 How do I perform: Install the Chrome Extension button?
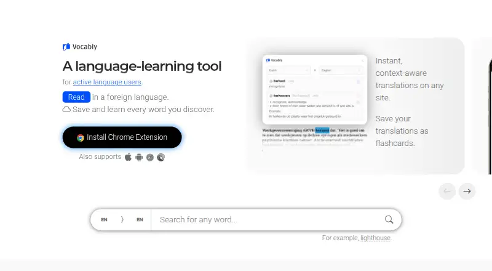[x=122, y=137]
